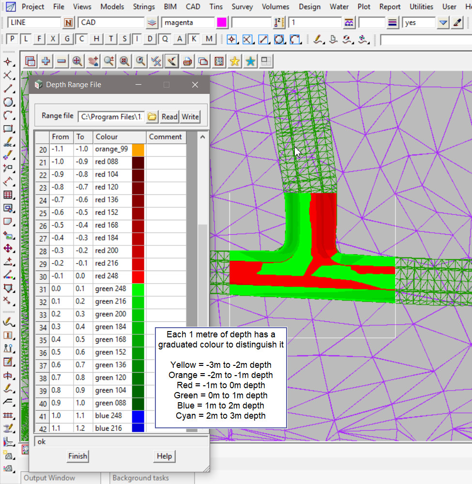
Task: Open the Survey menu
Action: pos(242,7)
